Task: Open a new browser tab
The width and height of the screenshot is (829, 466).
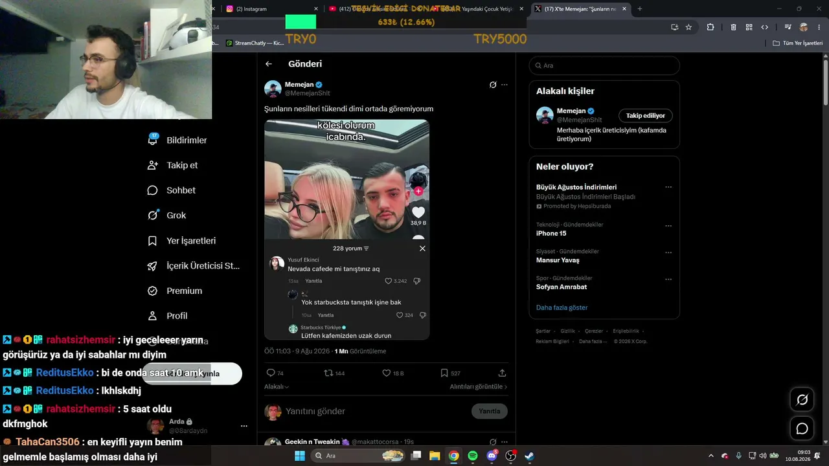Action: coord(640,9)
